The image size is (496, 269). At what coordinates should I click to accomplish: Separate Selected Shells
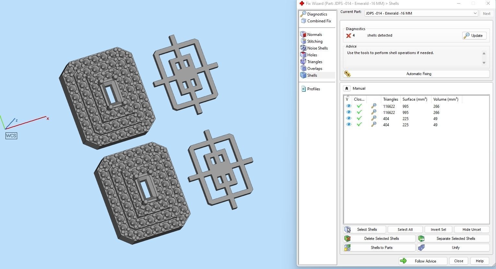(x=453, y=239)
